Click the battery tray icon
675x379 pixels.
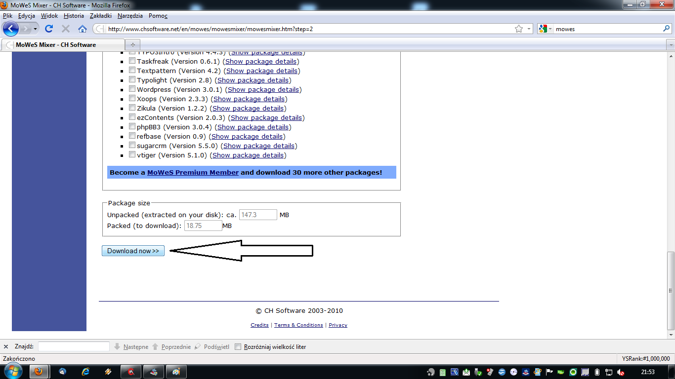(597, 372)
